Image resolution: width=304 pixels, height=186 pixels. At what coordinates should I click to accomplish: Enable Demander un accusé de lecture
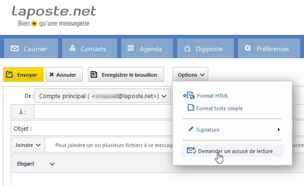[232, 151]
